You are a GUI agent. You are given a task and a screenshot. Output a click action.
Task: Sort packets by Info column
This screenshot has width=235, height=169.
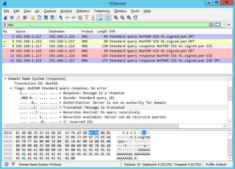tap(170, 31)
